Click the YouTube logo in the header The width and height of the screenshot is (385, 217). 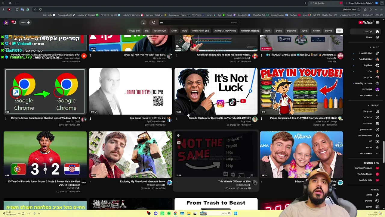(366, 22)
